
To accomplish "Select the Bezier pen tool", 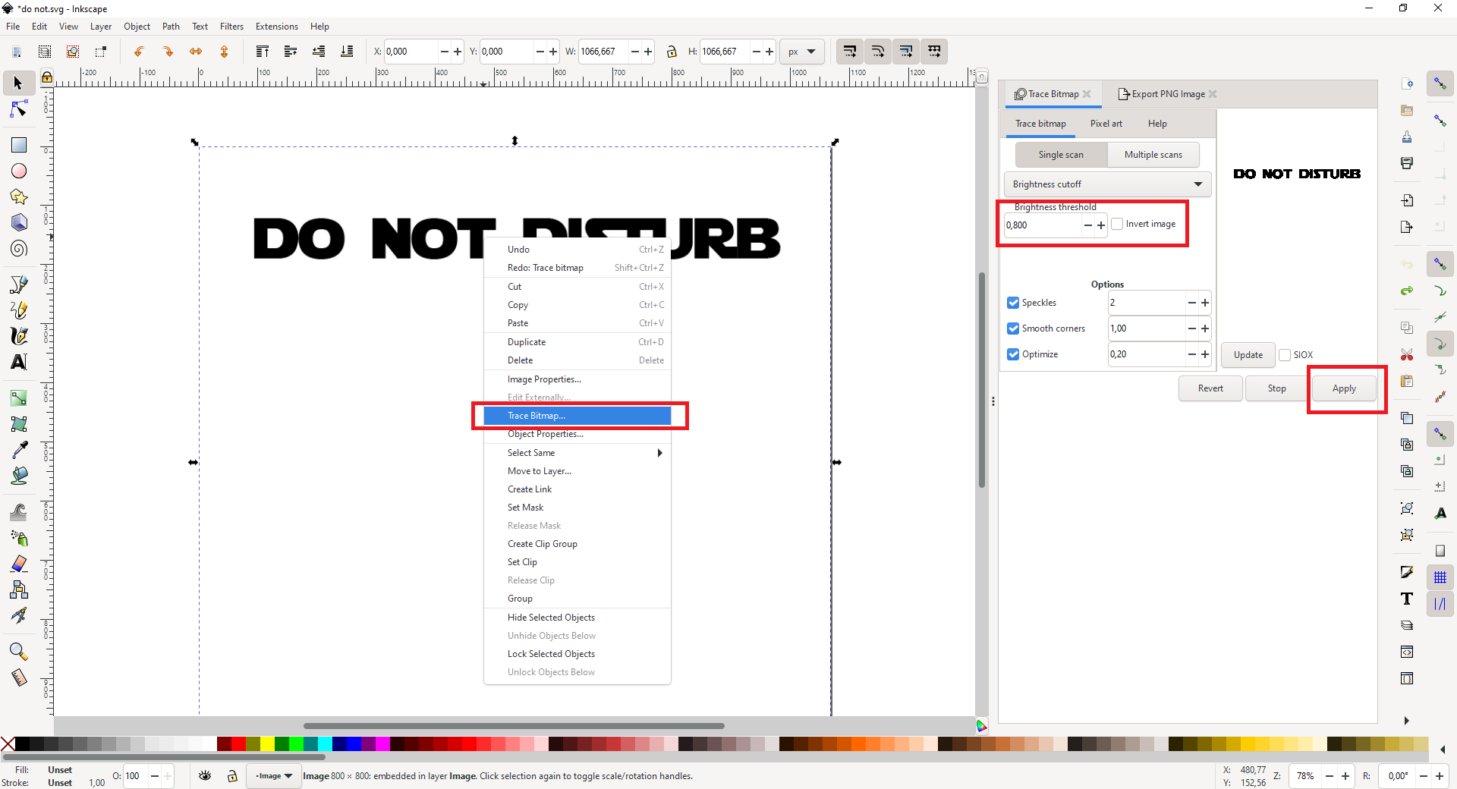I will pyautogui.click(x=18, y=284).
